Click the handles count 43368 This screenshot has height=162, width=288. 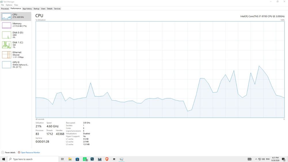[x=60, y=134]
